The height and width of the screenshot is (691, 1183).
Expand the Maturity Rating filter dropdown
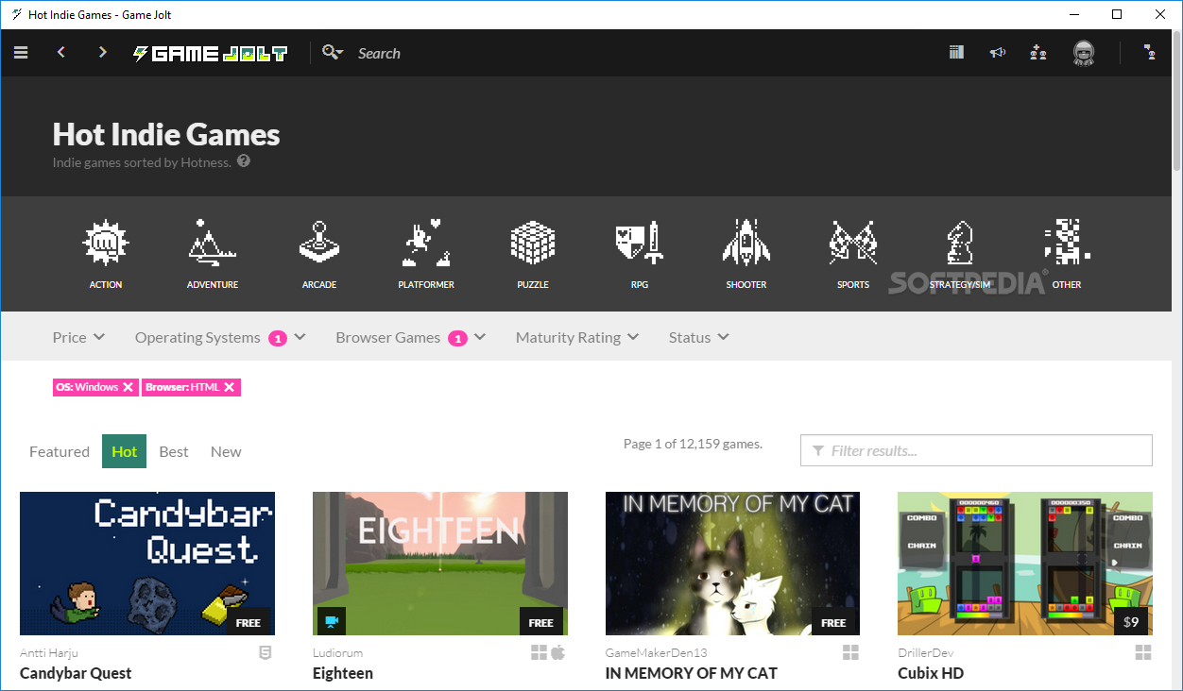[577, 337]
